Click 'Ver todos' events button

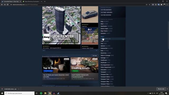coord(95,56)
